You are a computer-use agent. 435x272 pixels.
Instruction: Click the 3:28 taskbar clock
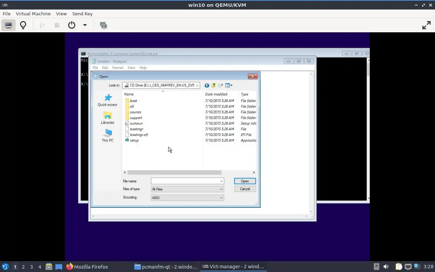click(x=428, y=267)
